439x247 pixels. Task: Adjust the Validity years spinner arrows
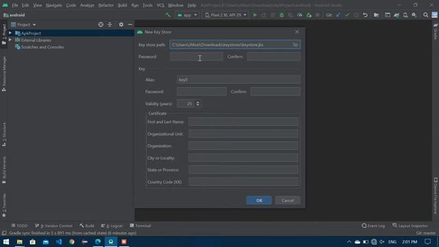click(198, 104)
